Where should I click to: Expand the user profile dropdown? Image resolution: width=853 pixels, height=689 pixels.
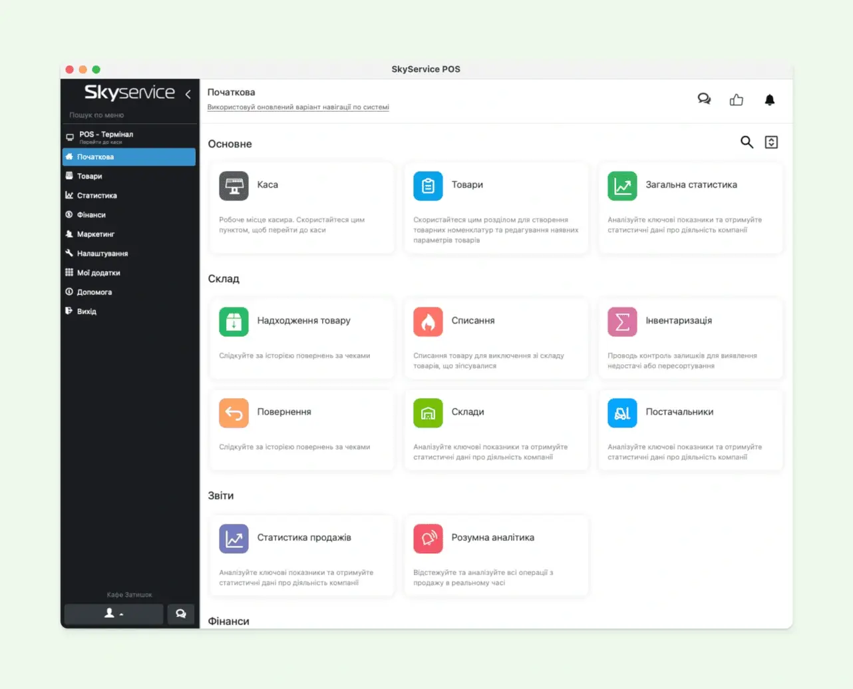(114, 614)
